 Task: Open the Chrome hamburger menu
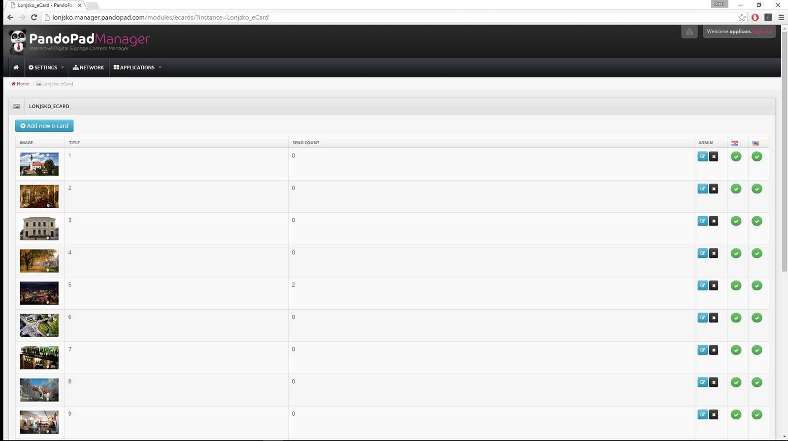[781, 17]
